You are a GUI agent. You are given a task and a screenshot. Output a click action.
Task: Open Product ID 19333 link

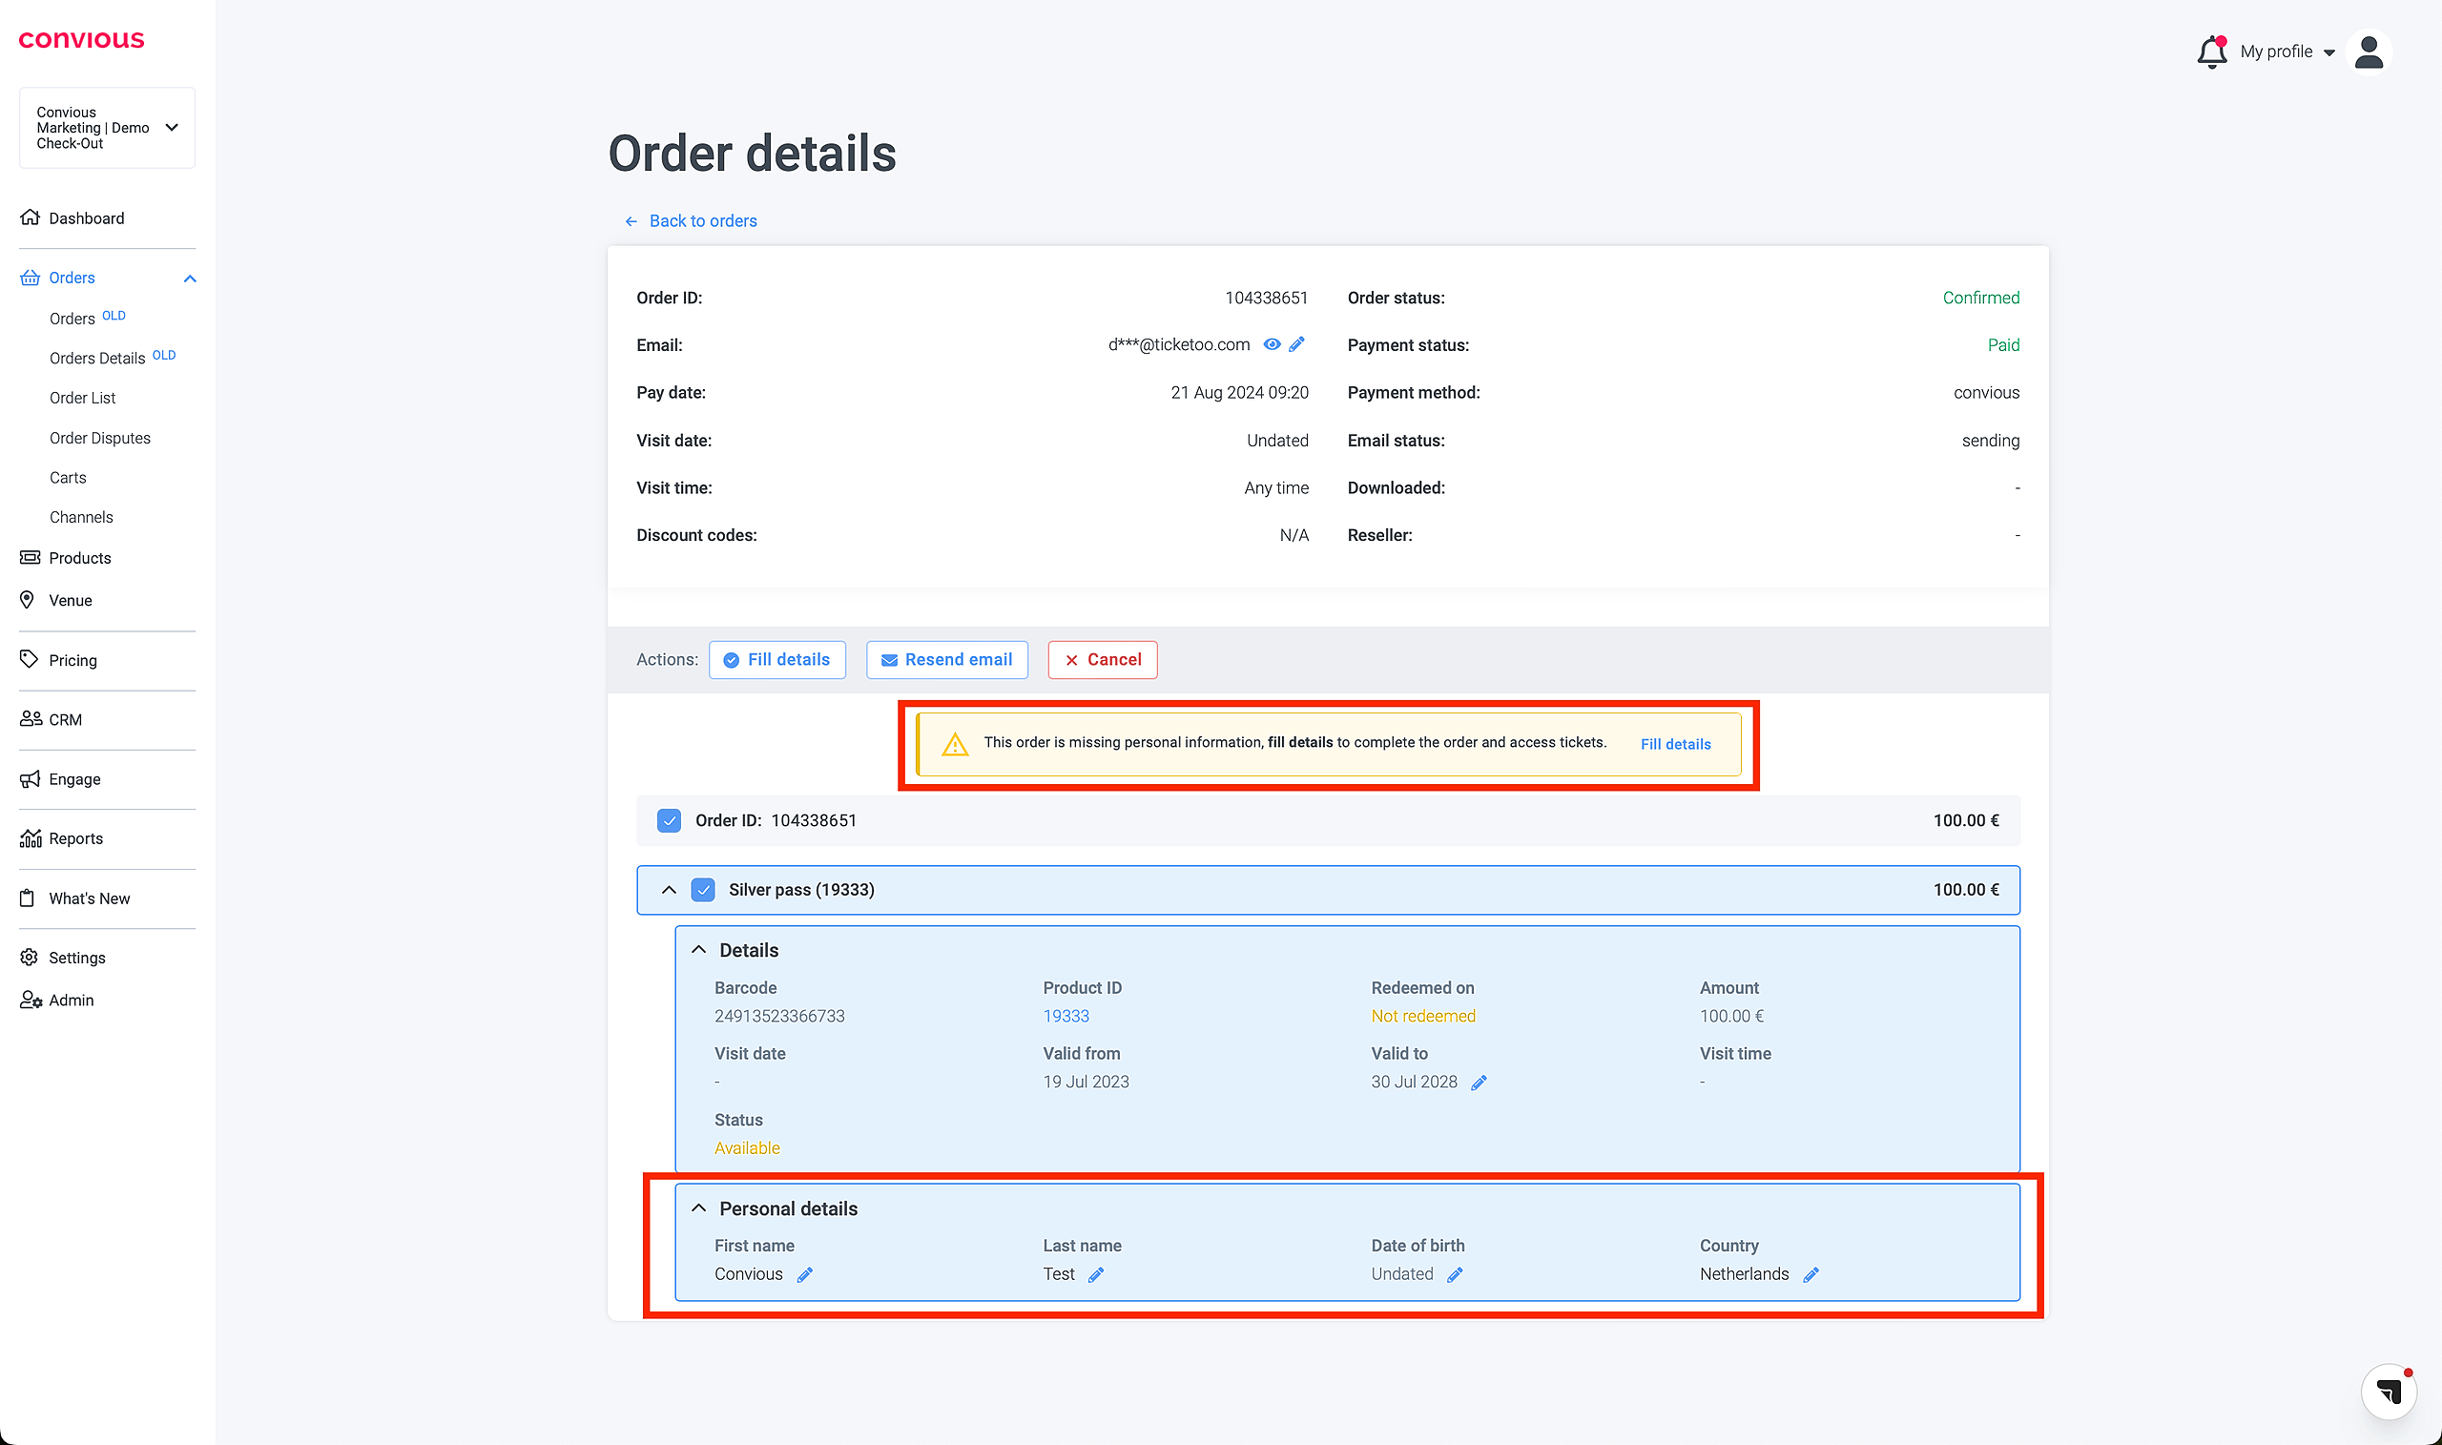click(1066, 1017)
